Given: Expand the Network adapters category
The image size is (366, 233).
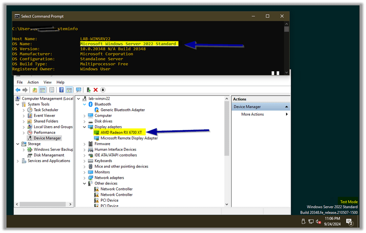Looking at the screenshot, I should coord(84,178).
